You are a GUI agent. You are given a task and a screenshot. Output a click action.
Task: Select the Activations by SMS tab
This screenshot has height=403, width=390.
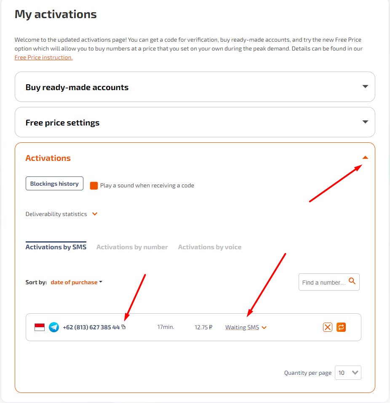click(56, 247)
